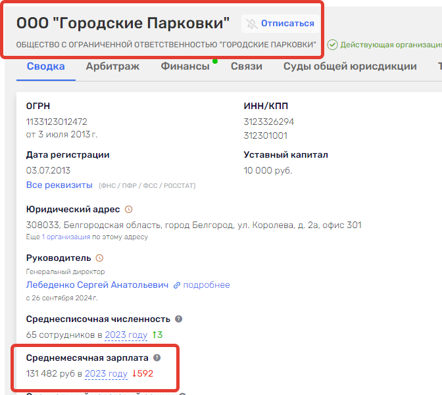Click the green checkmark status icon

(333, 45)
